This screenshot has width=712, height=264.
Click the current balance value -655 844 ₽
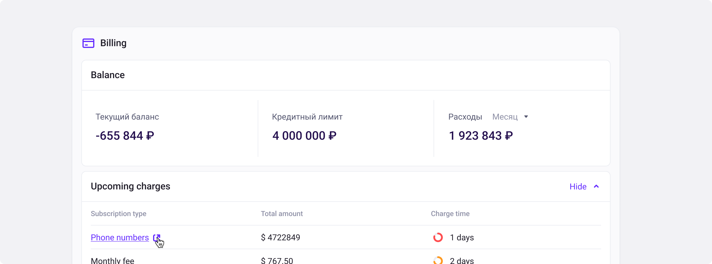[x=125, y=136]
